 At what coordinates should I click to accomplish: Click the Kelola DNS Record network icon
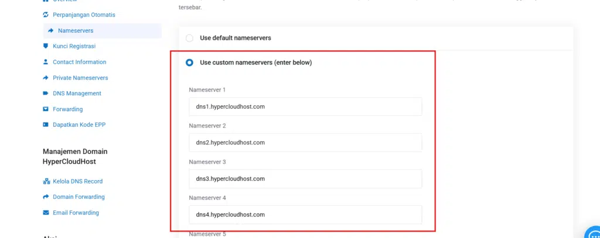[46, 181]
